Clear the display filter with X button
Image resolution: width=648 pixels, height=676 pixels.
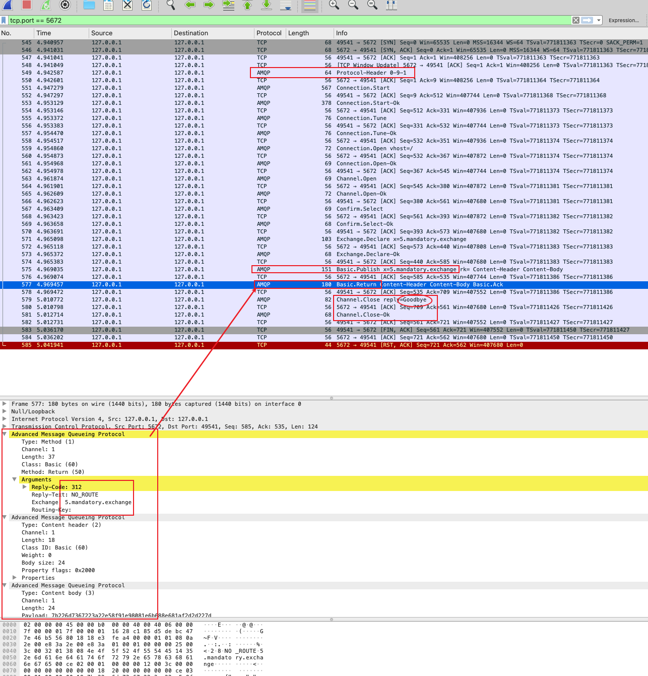(576, 20)
